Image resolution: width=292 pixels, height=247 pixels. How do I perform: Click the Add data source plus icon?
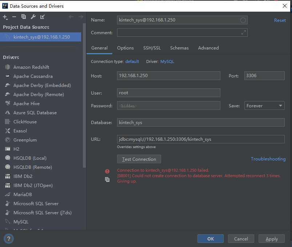[5, 17]
